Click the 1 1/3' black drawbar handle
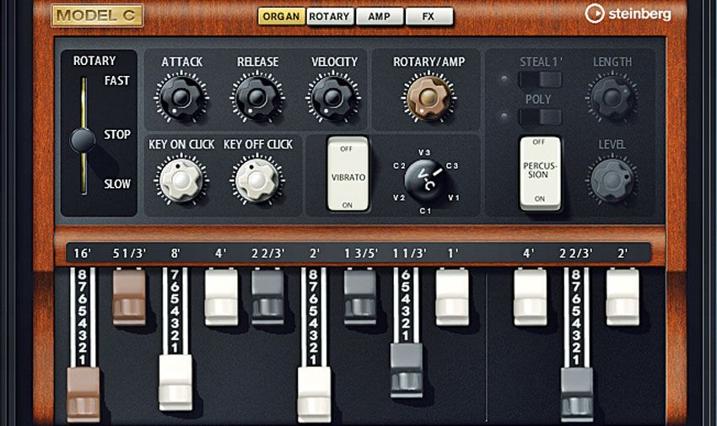The height and width of the screenshot is (426, 717). pos(407,370)
